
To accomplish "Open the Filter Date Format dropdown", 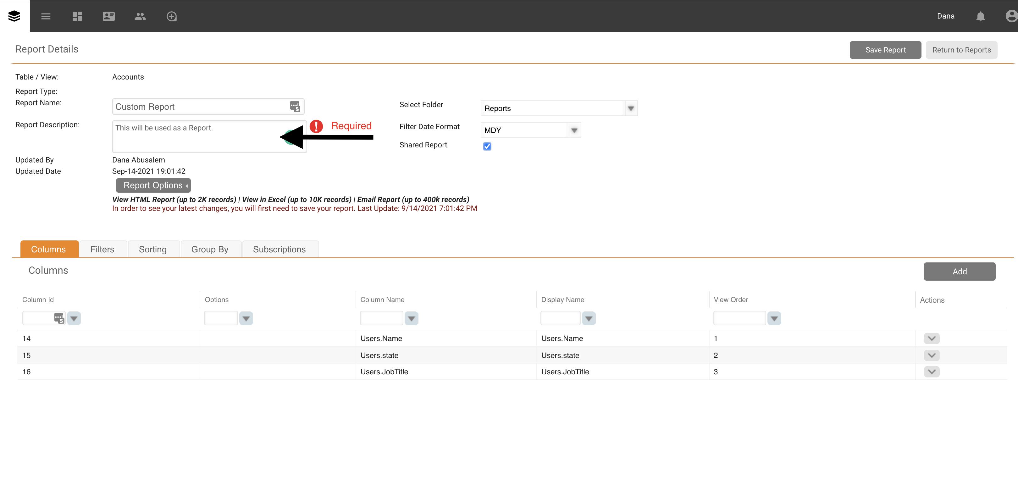I will tap(574, 130).
